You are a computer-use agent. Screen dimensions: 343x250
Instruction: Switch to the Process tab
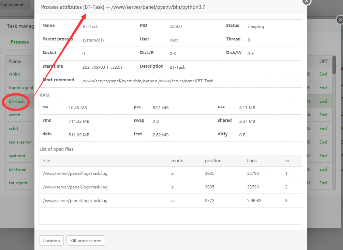tap(19, 42)
